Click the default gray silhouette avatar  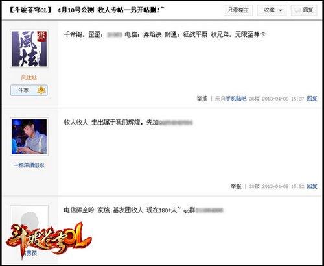point(29,217)
